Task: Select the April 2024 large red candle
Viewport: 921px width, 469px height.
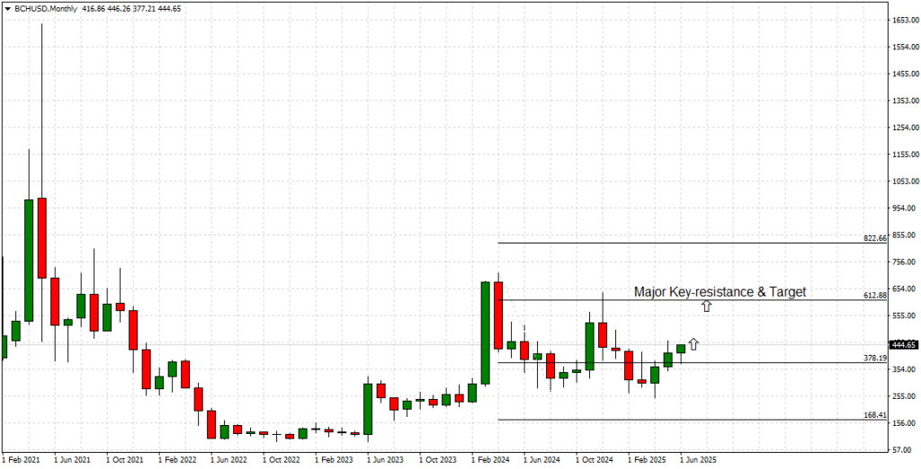Action: pyautogui.click(x=498, y=315)
